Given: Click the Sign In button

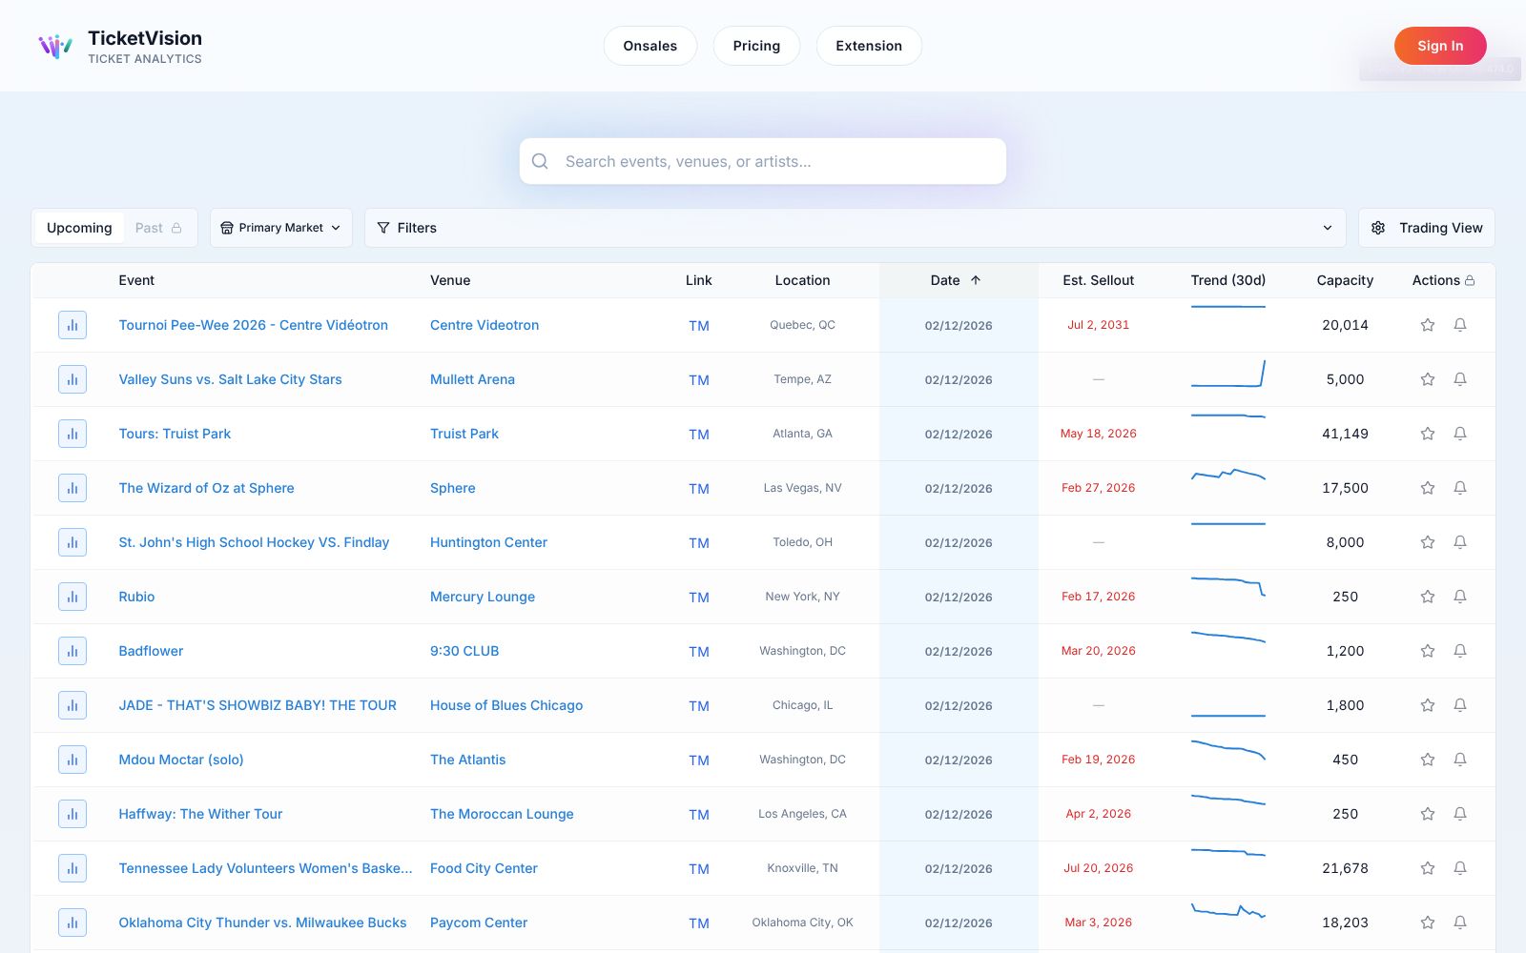Looking at the screenshot, I should pyautogui.click(x=1440, y=45).
